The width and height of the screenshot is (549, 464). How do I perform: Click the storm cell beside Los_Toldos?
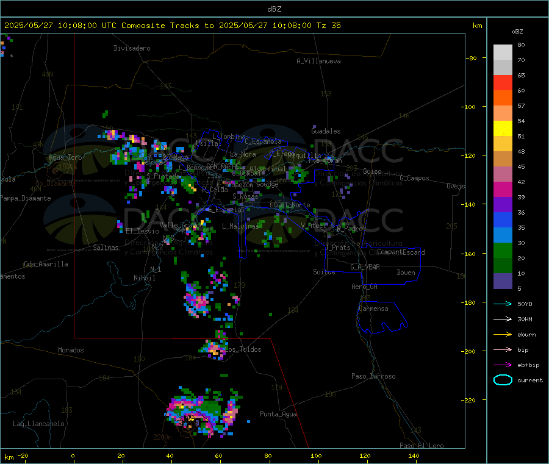tap(214, 349)
